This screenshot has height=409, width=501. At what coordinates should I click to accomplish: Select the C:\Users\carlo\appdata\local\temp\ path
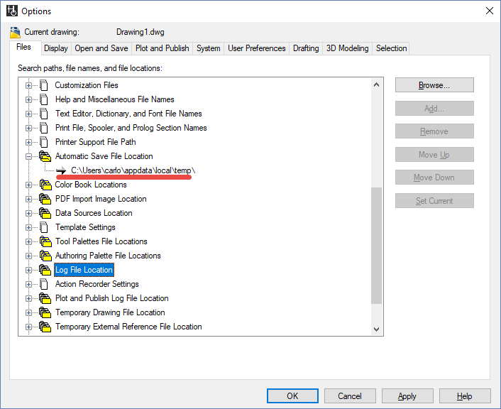pos(133,170)
